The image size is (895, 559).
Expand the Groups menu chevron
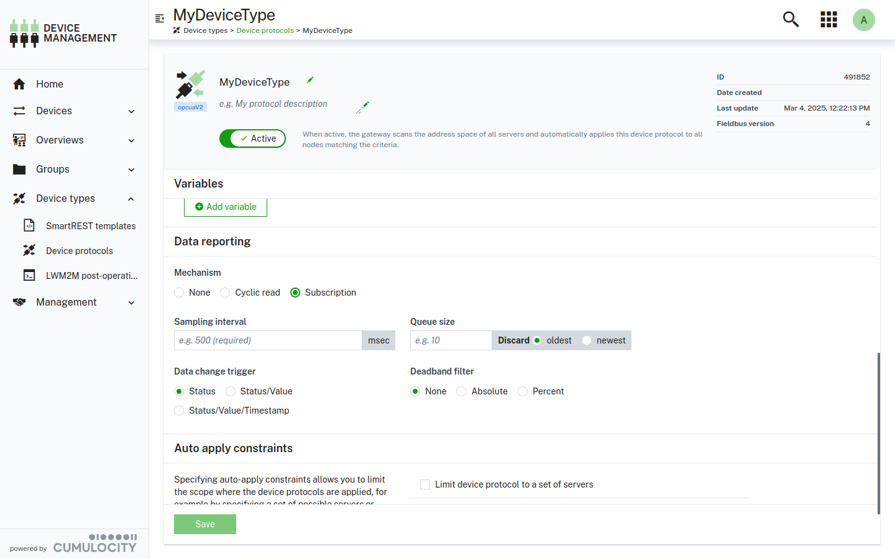[131, 170]
